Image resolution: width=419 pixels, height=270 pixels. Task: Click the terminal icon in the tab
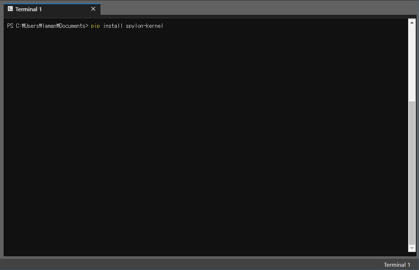[10, 9]
